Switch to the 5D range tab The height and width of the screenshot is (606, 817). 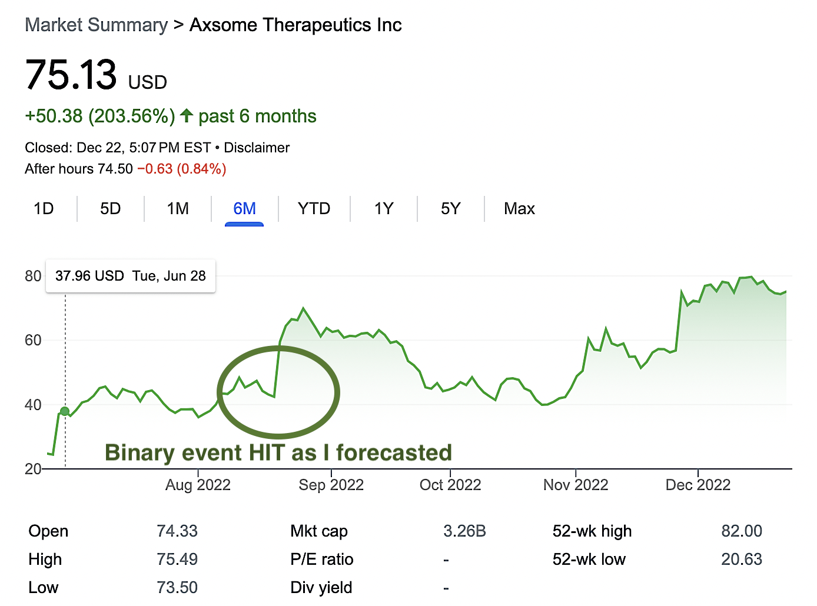(x=110, y=209)
